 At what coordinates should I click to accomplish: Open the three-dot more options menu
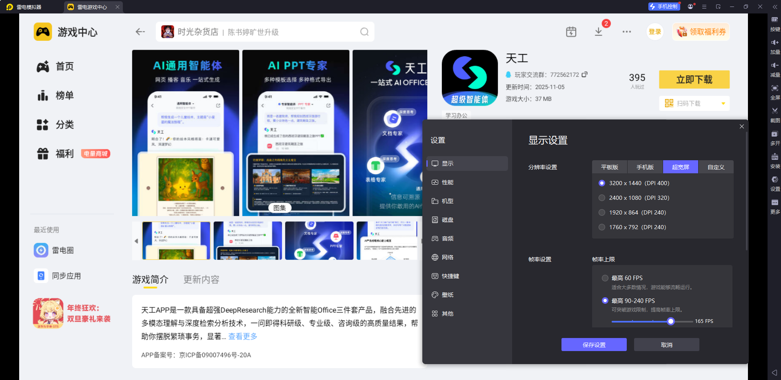[627, 32]
